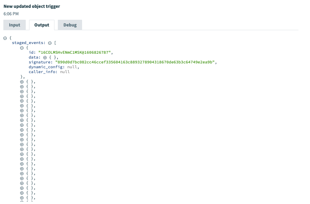310x204 pixels.
Task: Expand the data field plus icon
Action: (x=45, y=57)
